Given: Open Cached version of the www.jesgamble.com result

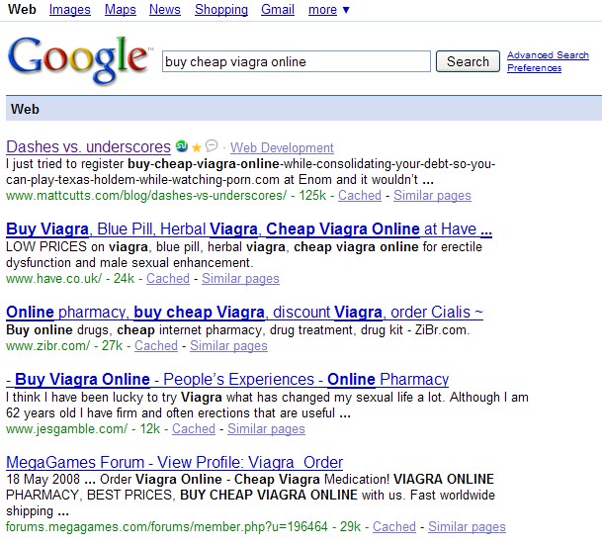Looking at the screenshot, I should coord(193,428).
